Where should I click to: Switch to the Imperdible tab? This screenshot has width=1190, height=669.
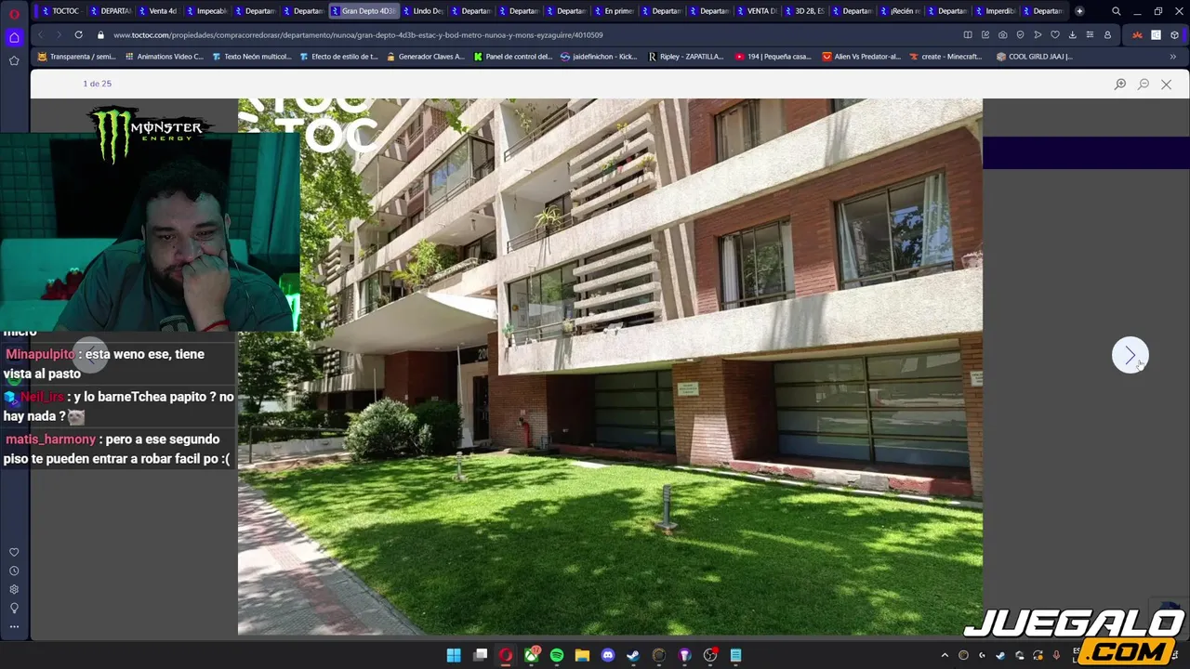995,11
